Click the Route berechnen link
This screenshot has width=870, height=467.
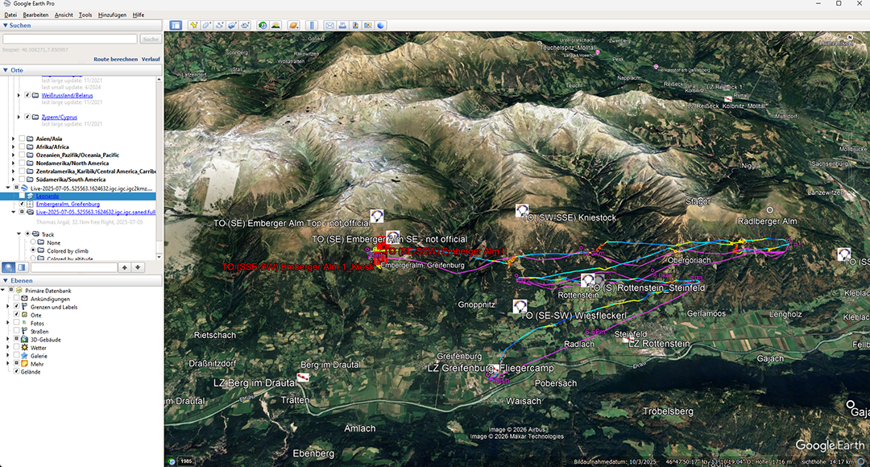tap(115, 60)
